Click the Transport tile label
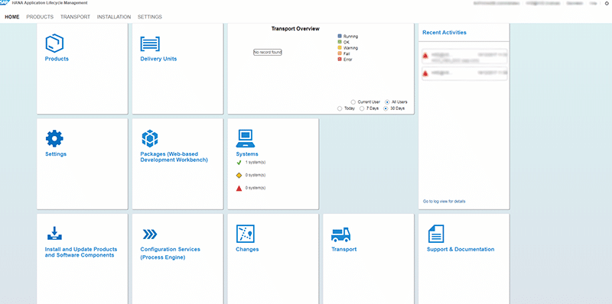The image size is (612, 304). click(343, 250)
